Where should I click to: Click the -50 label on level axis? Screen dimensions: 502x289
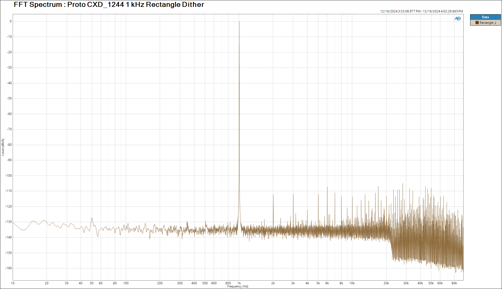point(9,98)
